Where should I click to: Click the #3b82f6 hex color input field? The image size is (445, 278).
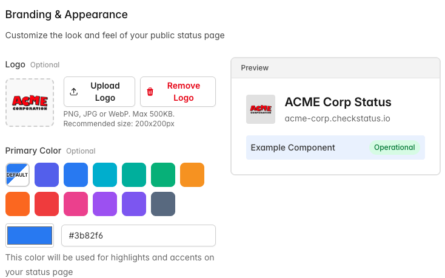tap(138, 236)
